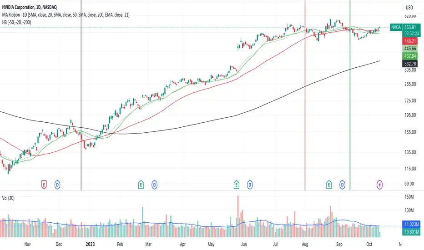
Task: Click the dividend D marker in March
Action: [x=154, y=185]
